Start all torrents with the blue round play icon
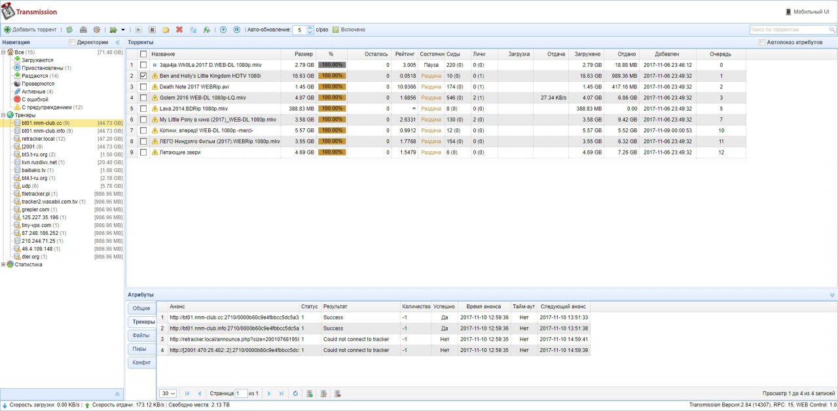Image resolution: width=838 pixels, height=411 pixels. point(223,29)
